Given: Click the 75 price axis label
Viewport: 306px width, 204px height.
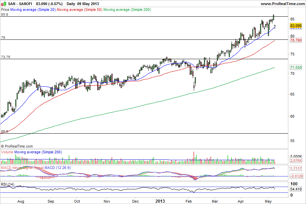Looking at the screenshot, I should tap(292, 54).
